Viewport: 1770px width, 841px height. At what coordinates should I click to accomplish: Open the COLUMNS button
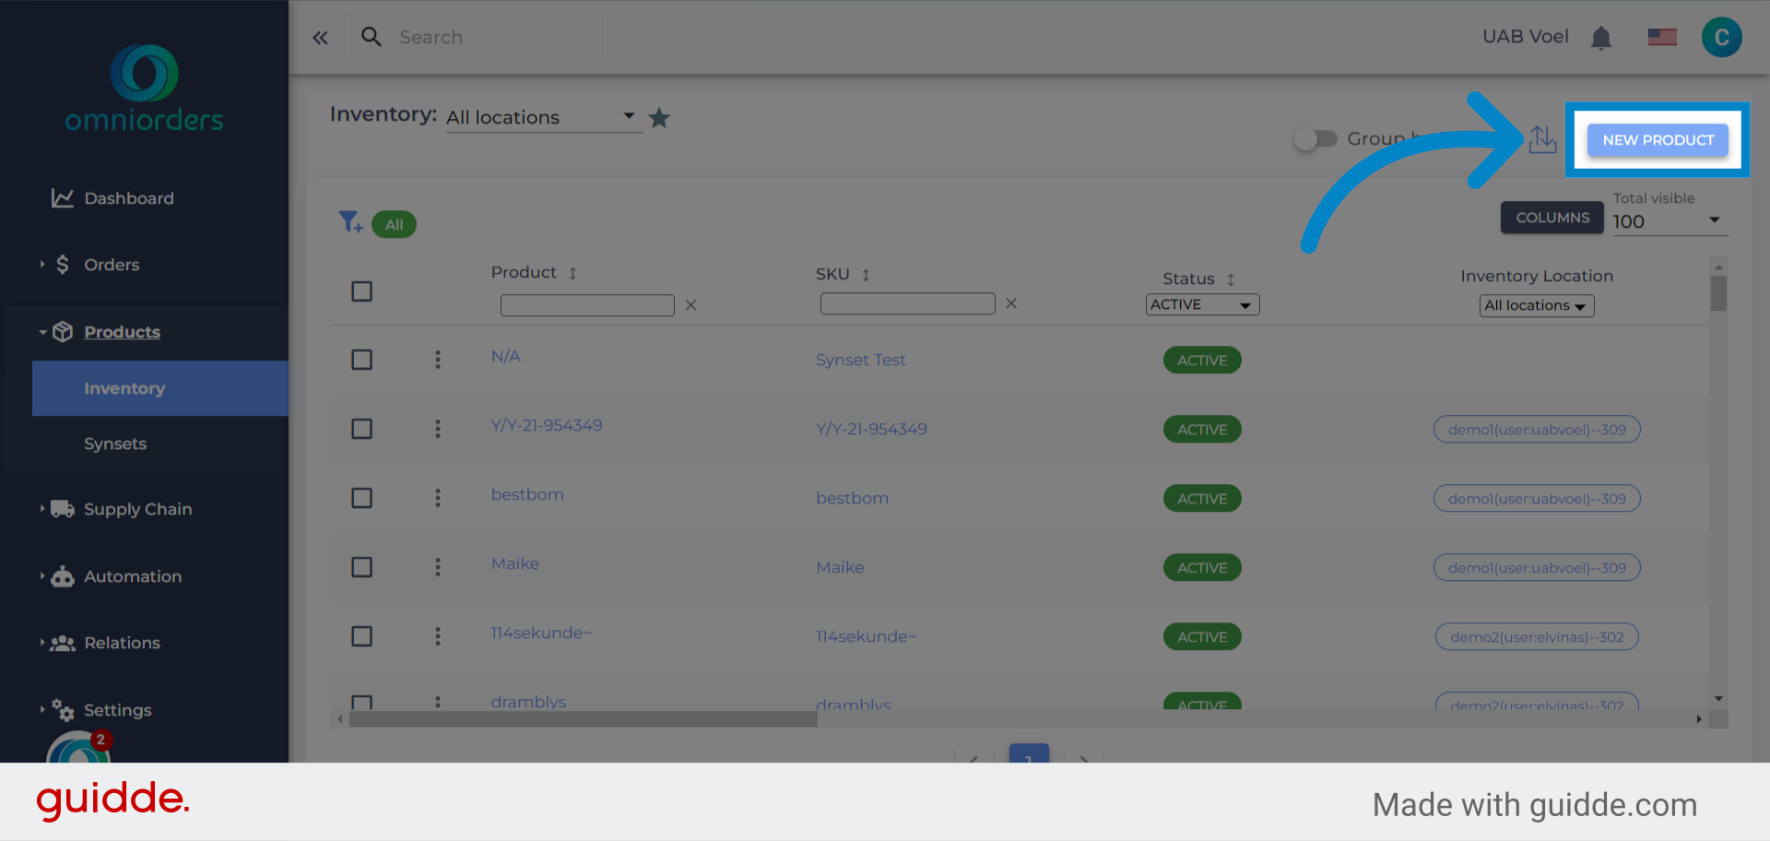click(x=1552, y=218)
